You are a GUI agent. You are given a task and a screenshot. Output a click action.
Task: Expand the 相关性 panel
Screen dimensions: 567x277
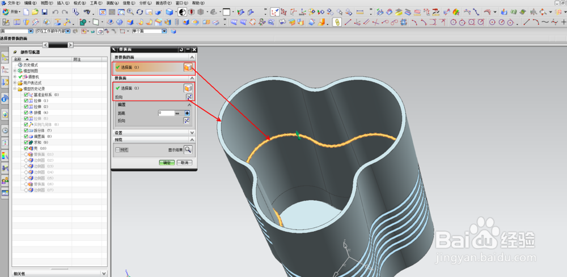point(104,274)
